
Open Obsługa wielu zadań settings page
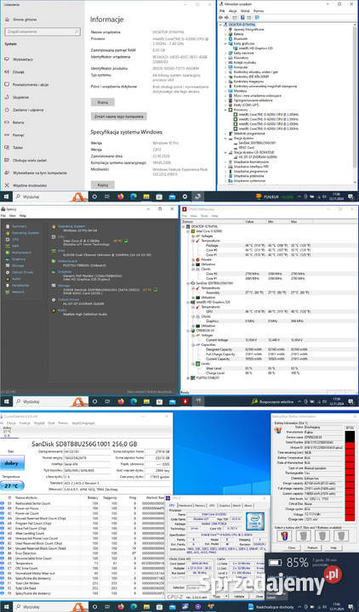30,160
